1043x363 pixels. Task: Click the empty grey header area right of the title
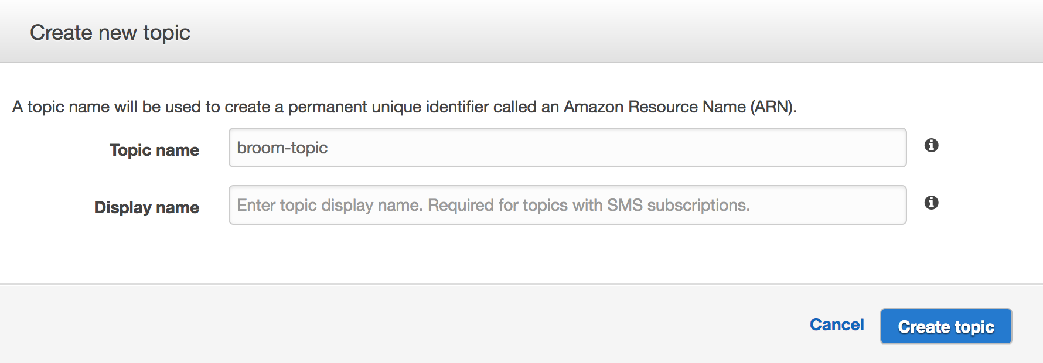586,32
